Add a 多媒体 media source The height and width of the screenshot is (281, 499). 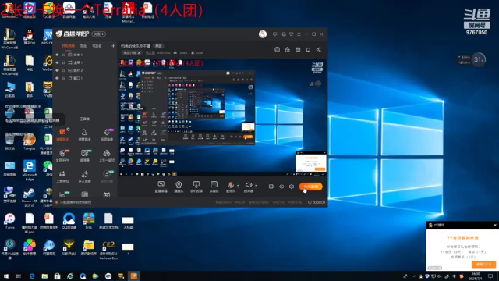click(x=214, y=187)
